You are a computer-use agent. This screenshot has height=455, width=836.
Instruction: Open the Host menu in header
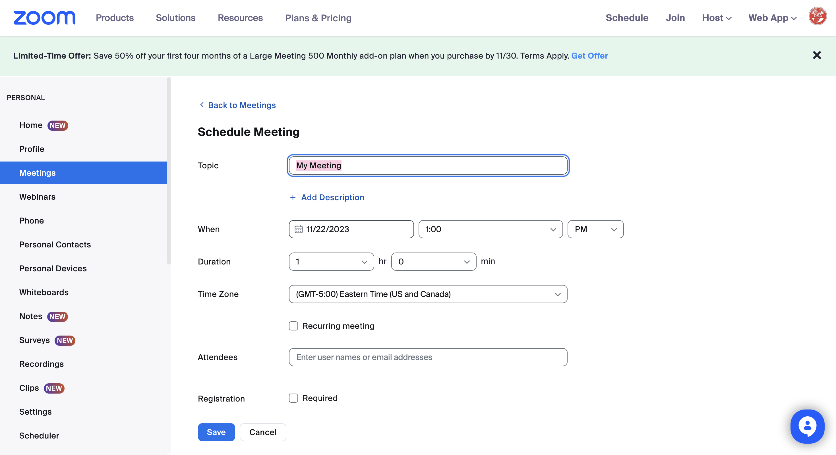[x=716, y=18]
